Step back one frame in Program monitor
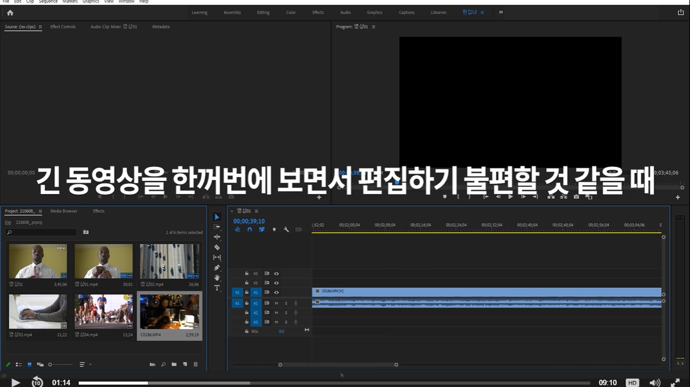The image size is (690, 387). (x=498, y=197)
